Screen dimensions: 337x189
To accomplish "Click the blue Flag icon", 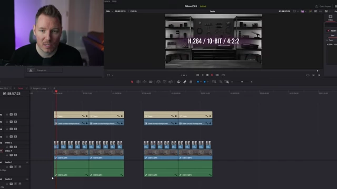I will (x=198, y=82).
